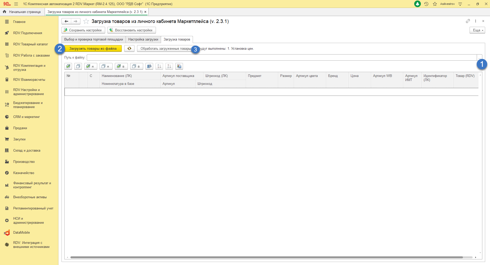Open RDV:Подключения section
Viewport: 490px width, 265px height.
[x=29, y=33]
